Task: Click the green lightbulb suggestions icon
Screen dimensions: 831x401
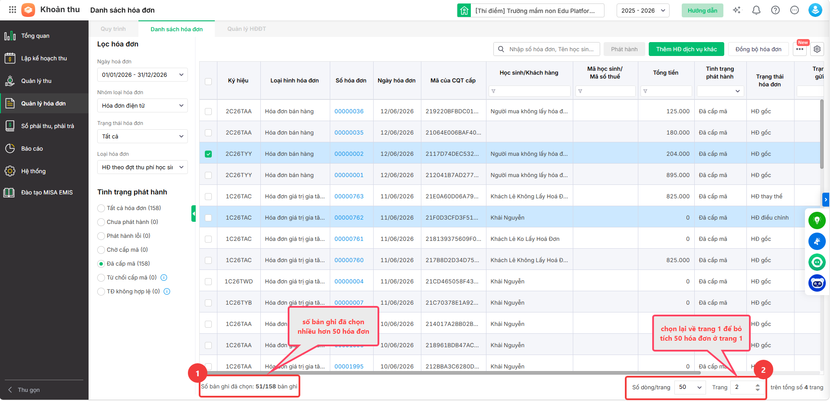Action: coord(817,220)
